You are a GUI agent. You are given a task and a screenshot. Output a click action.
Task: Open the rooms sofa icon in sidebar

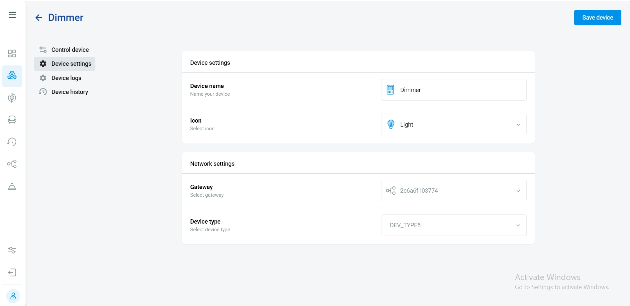[12, 120]
